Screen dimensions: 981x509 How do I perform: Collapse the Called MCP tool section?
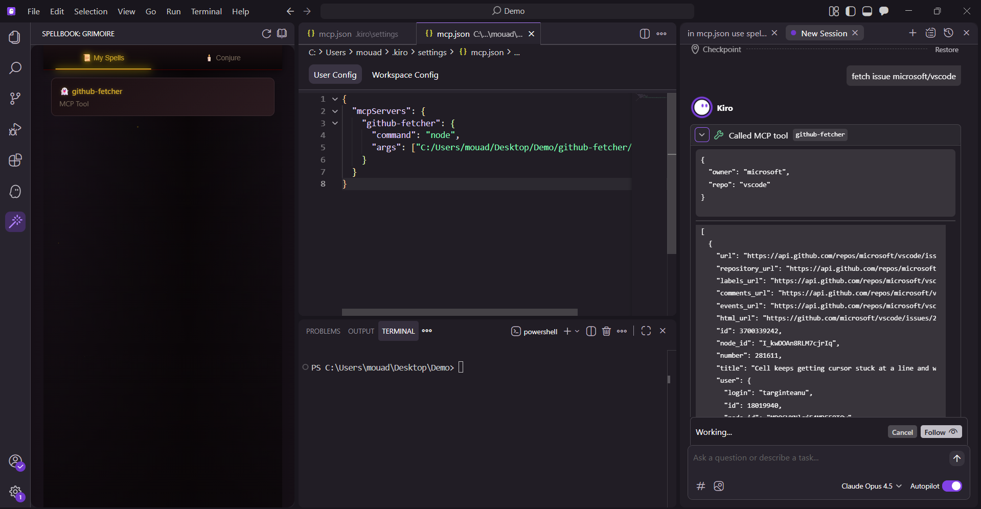[702, 135]
